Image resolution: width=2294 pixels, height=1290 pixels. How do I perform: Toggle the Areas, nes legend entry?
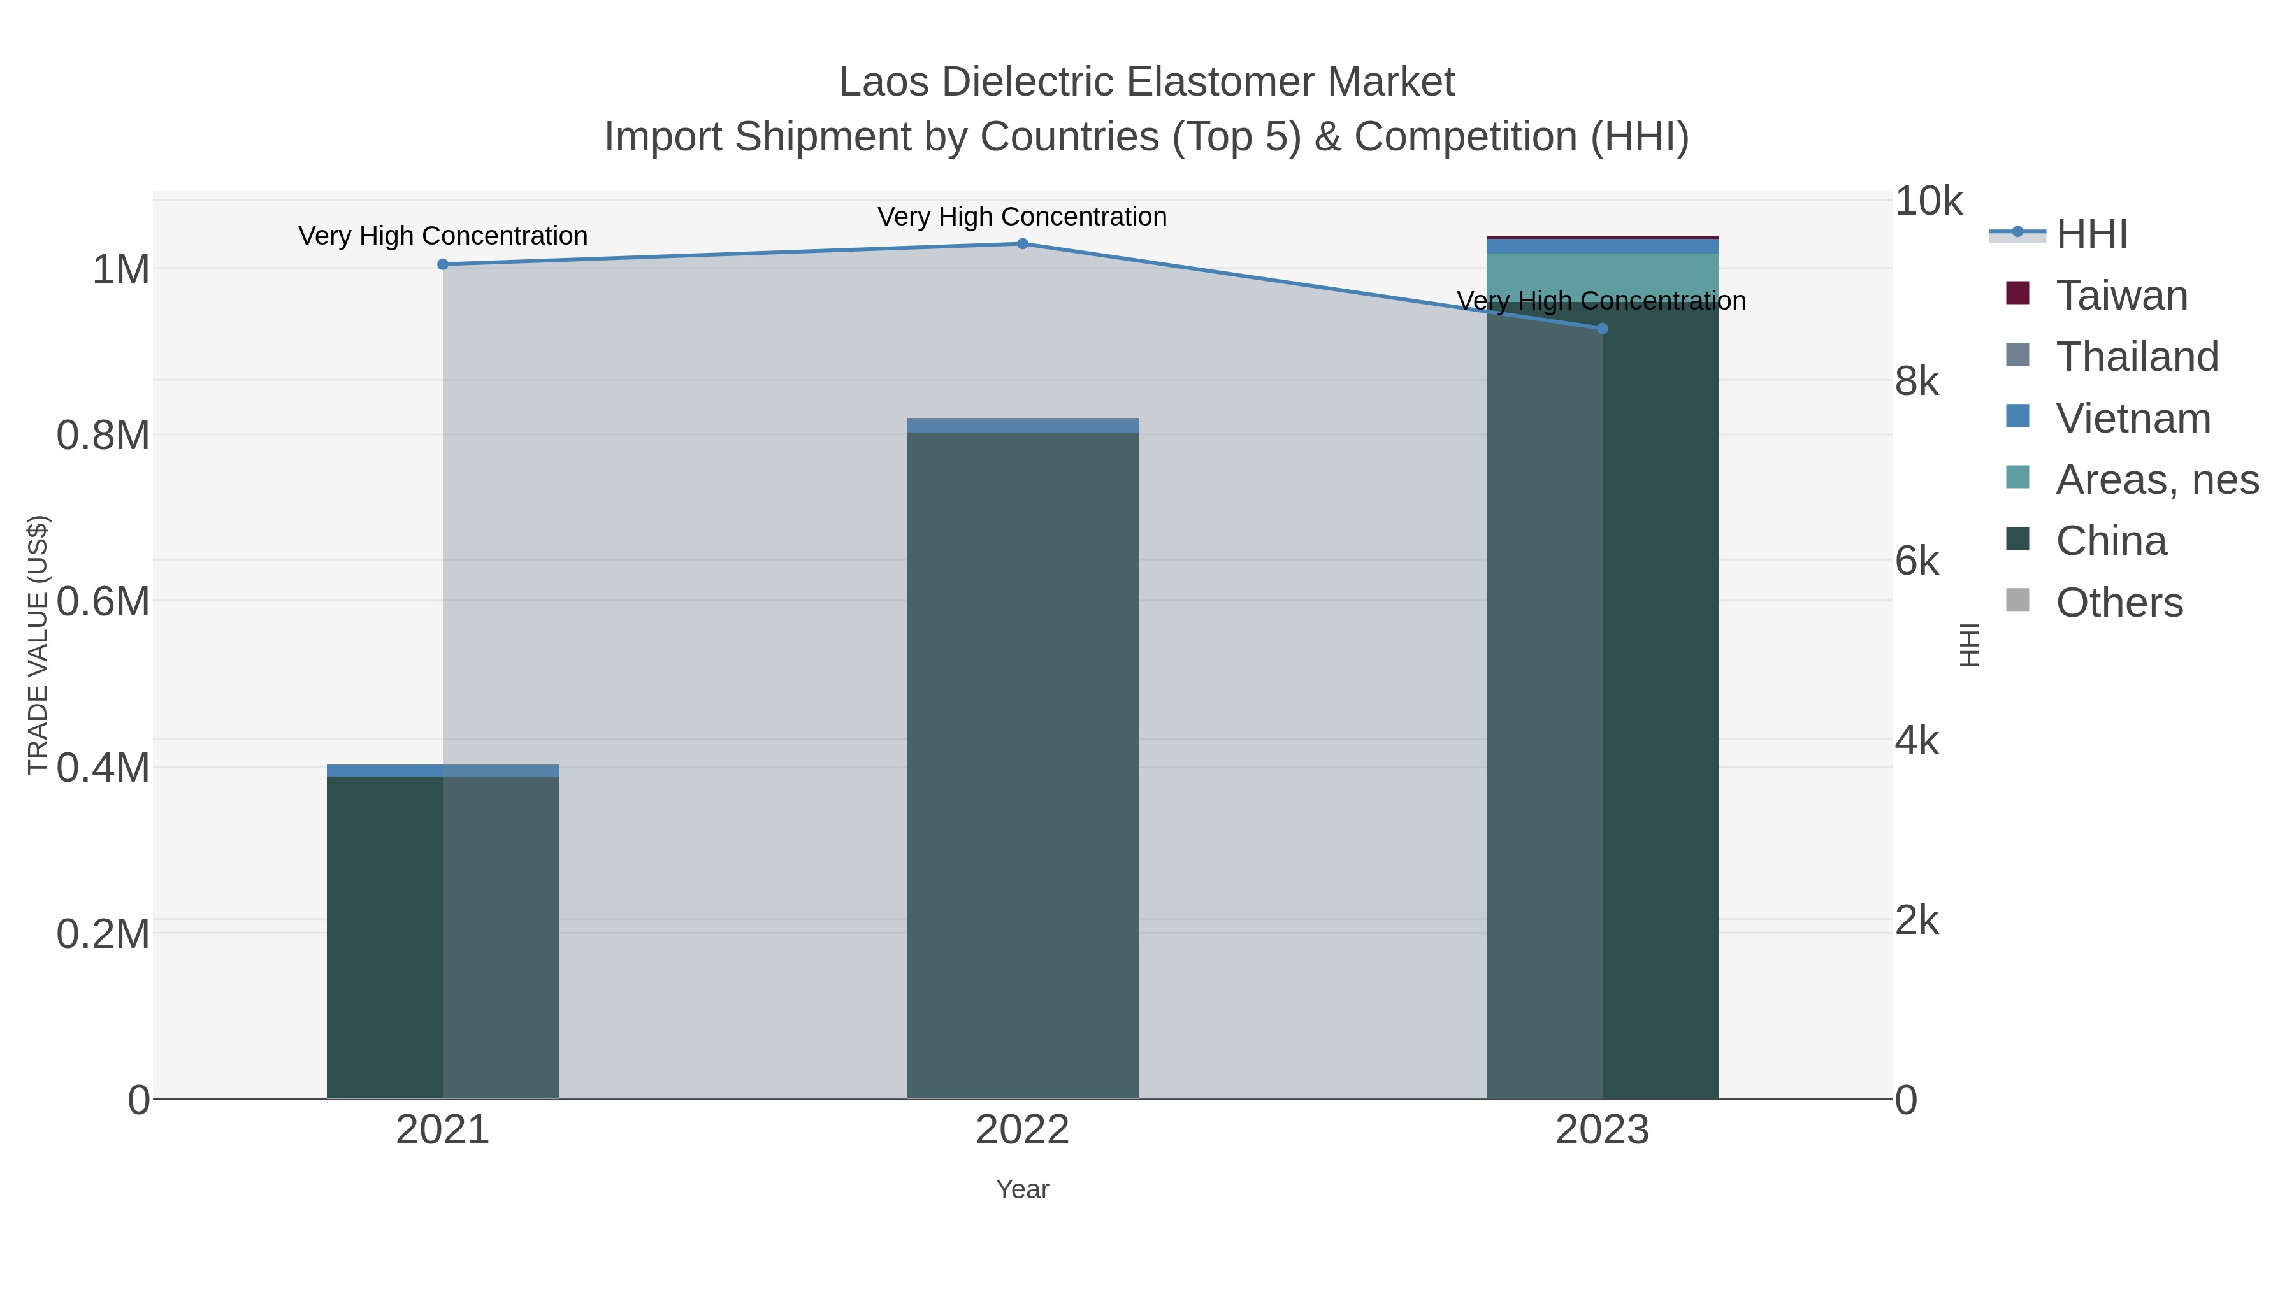coord(2132,479)
